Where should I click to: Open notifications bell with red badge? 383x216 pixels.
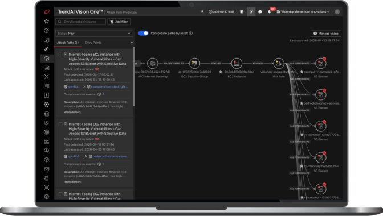click(x=270, y=11)
